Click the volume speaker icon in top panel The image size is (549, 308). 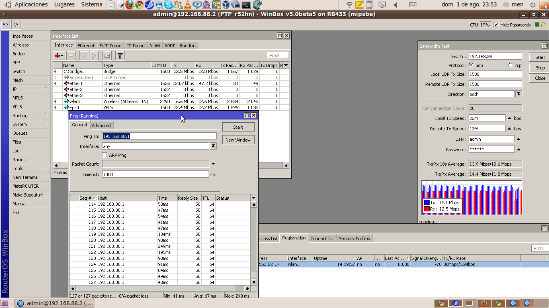click(x=397, y=5)
